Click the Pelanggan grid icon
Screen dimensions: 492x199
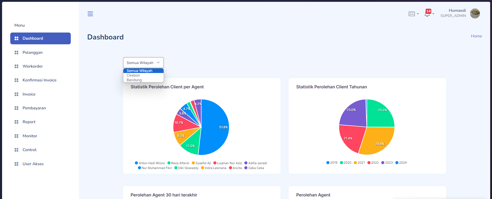(16, 53)
